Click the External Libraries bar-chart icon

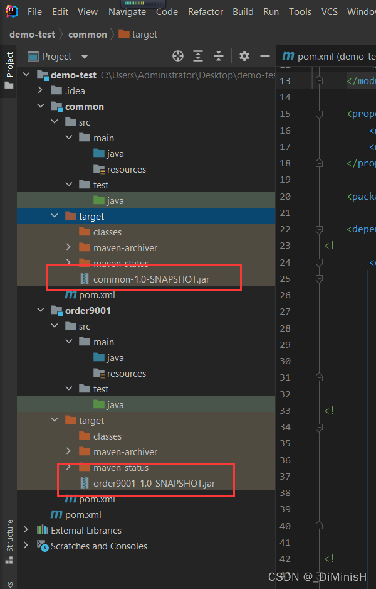click(43, 529)
